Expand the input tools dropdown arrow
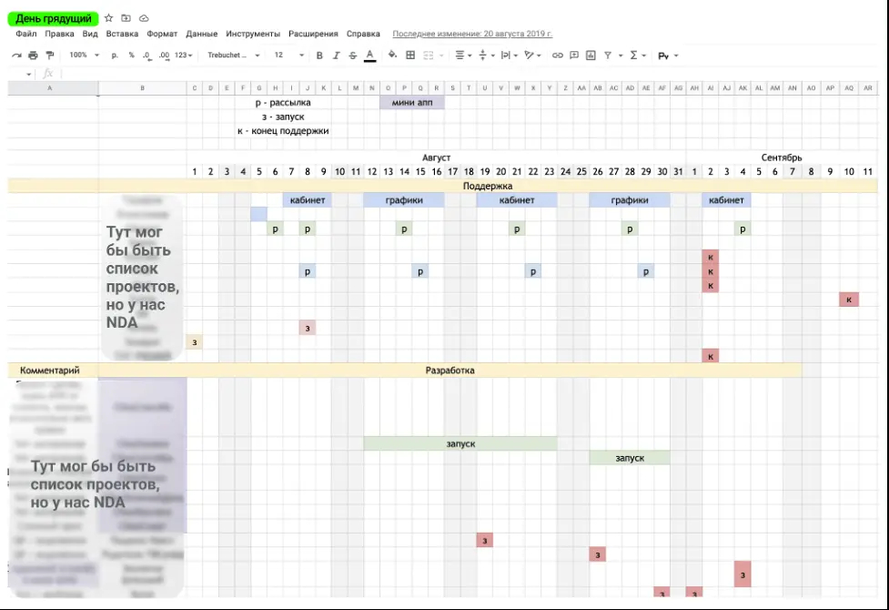 pyautogui.click(x=676, y=56)
